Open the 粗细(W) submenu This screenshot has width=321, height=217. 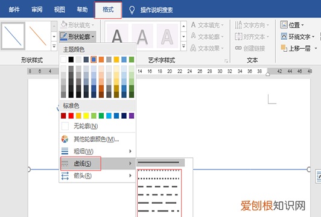98,151
